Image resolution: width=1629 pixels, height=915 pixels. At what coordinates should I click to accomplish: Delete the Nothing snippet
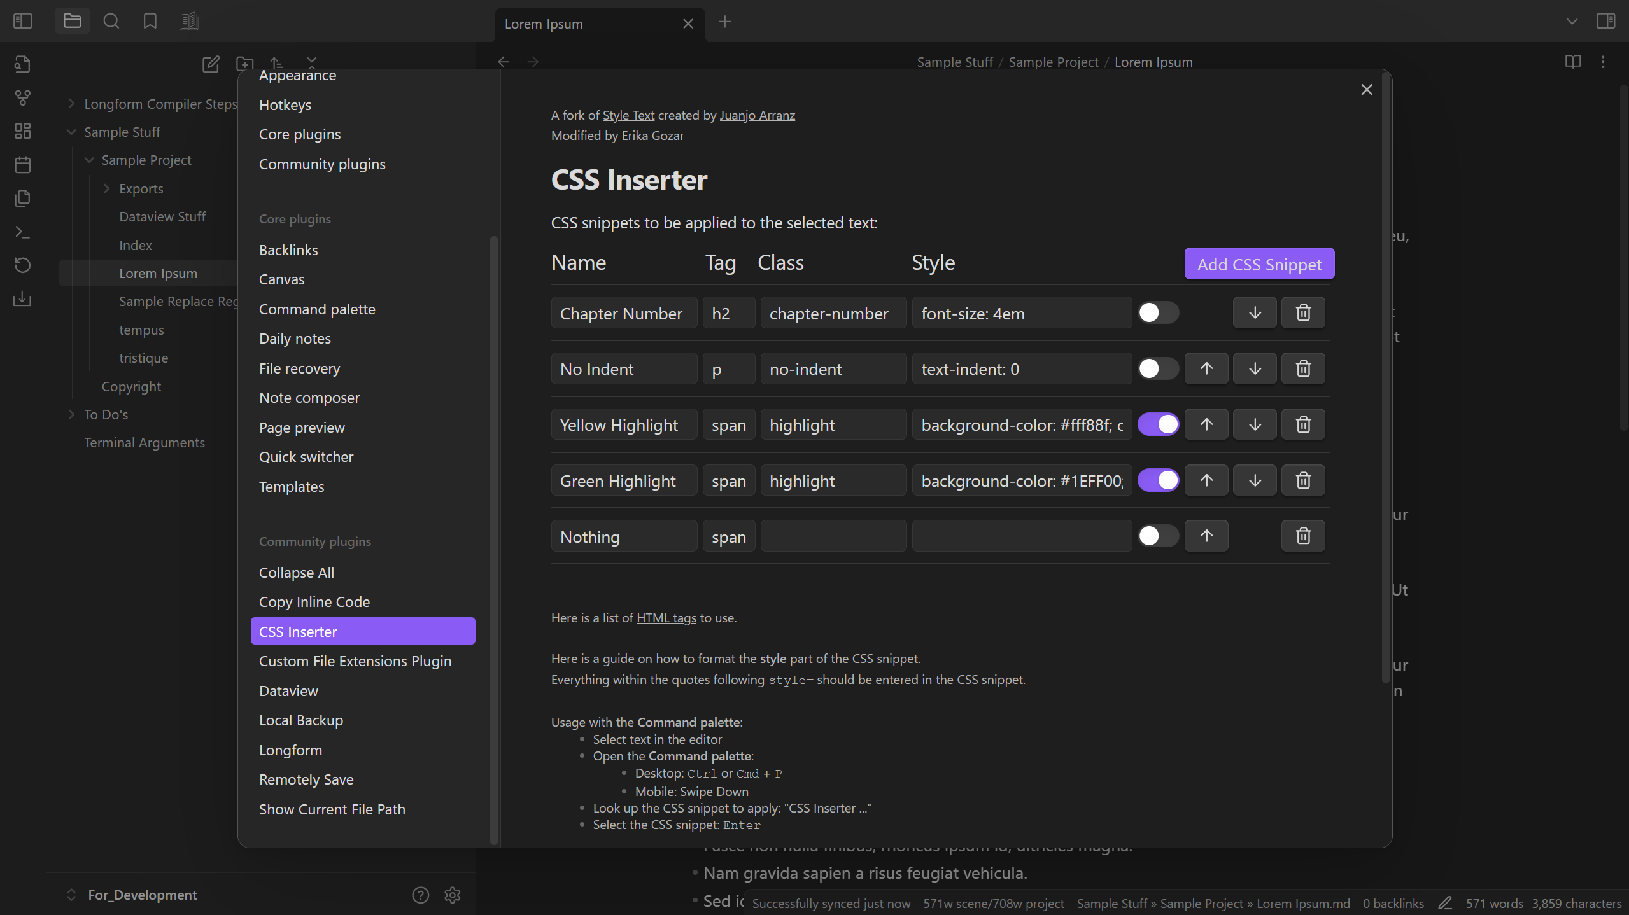point(1303,536)
